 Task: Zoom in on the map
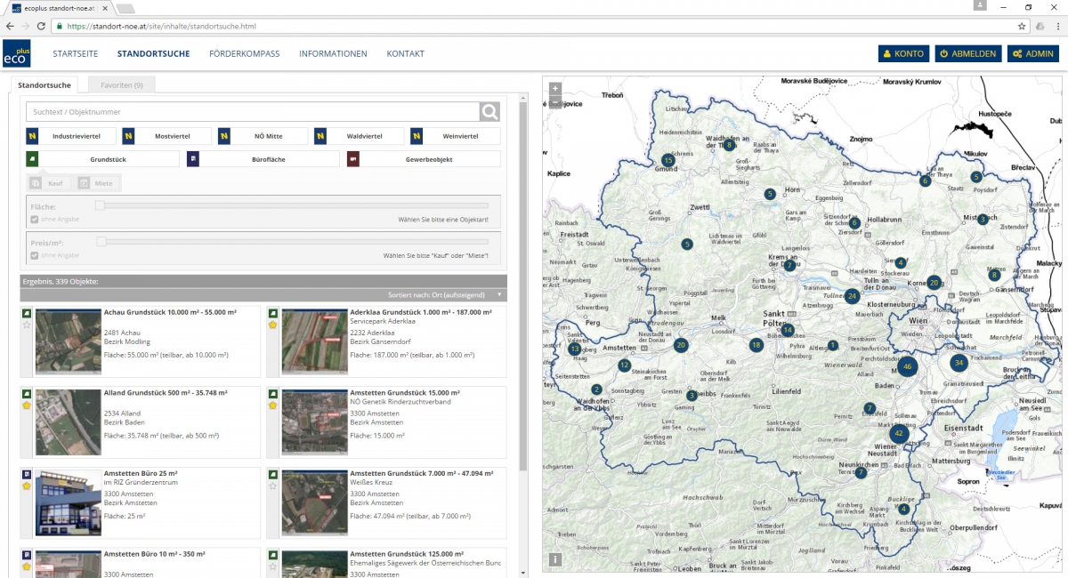555,88
